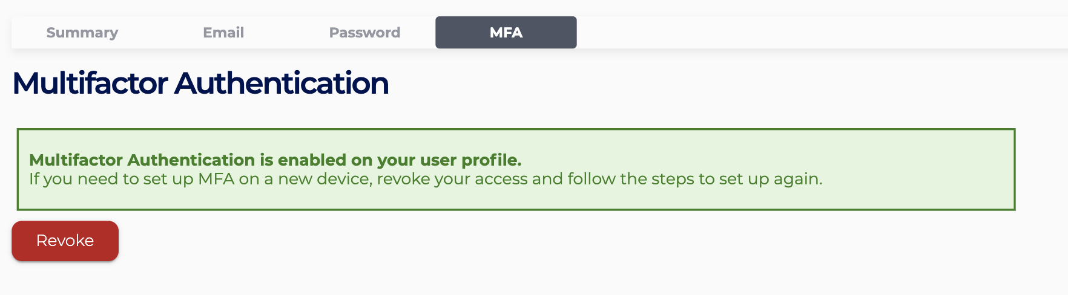Go to the Password tab
The height and width of the screenshot is (295, 1068).
pos(364,33)
